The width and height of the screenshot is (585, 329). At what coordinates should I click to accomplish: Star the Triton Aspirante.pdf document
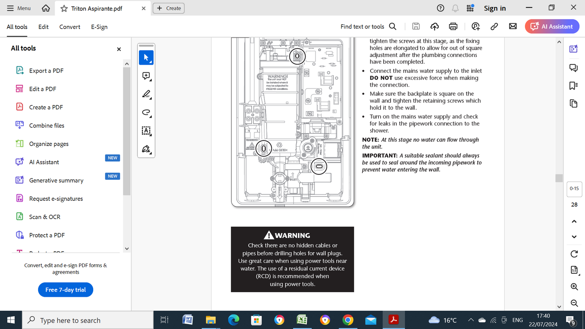point(64,8)
